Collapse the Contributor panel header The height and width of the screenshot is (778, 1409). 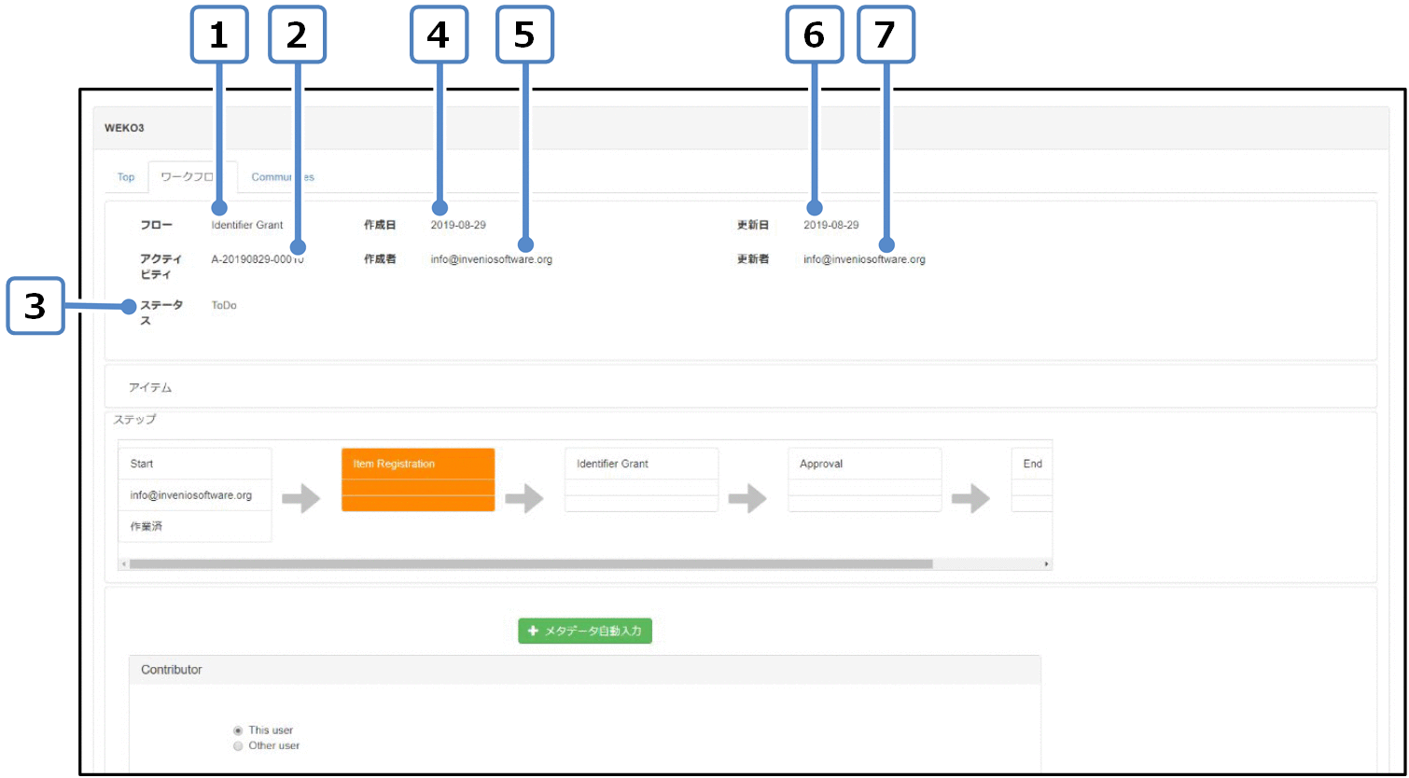tap(172, 670)
